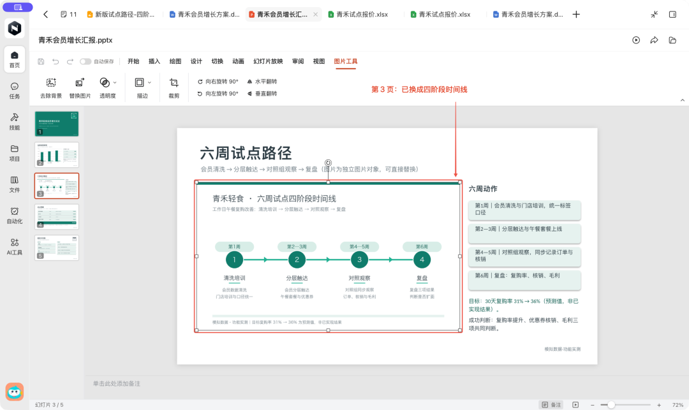Go to the 首页 home sidebar icon

[15, 59]
